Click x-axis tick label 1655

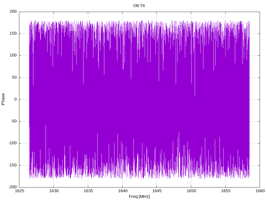226,191
